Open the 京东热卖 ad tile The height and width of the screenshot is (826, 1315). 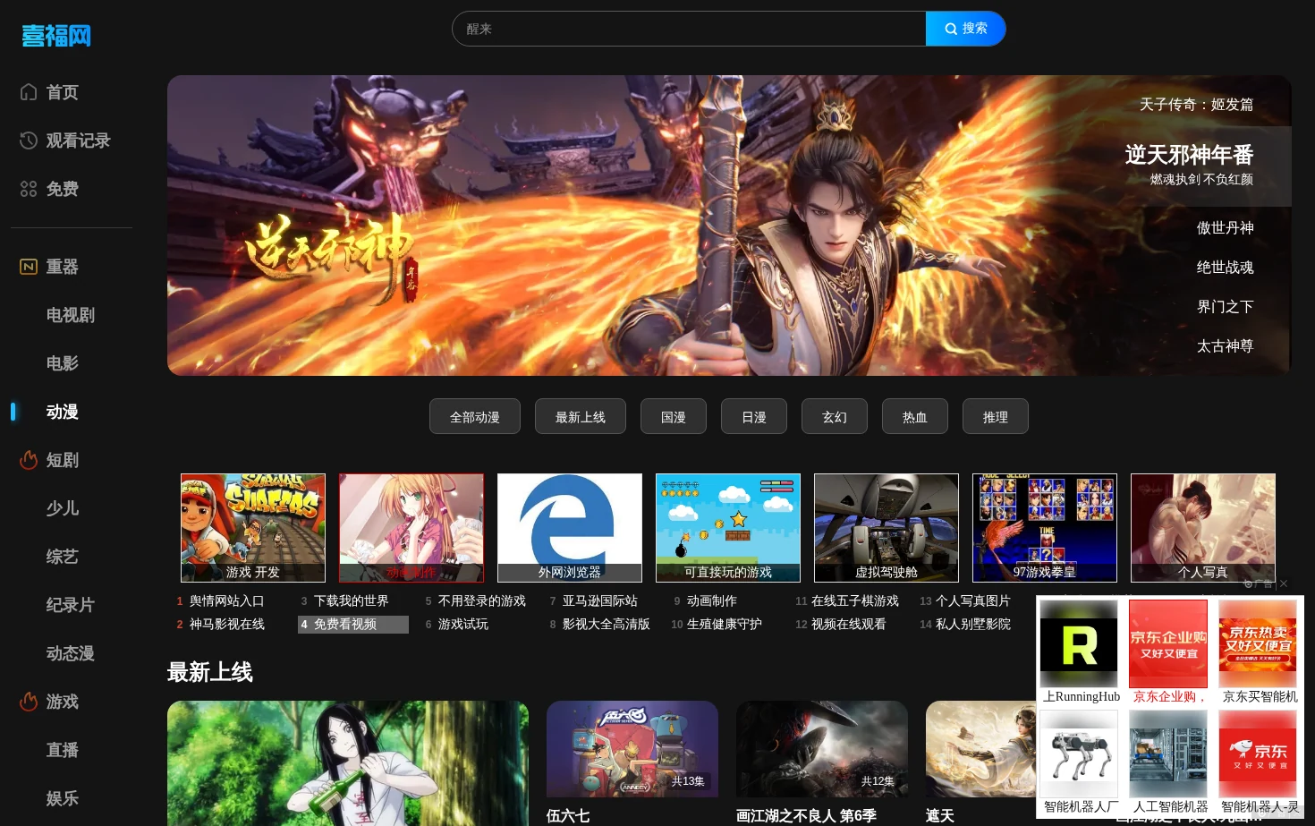pos(1258,652)
